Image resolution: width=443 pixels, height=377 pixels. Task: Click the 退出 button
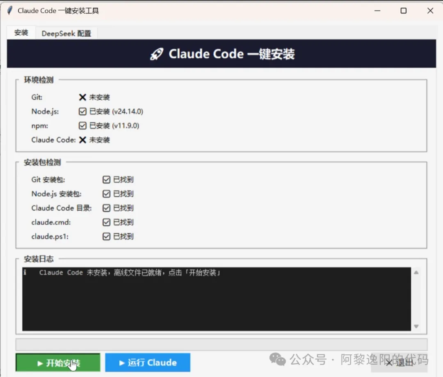click(x=399, y=363)
